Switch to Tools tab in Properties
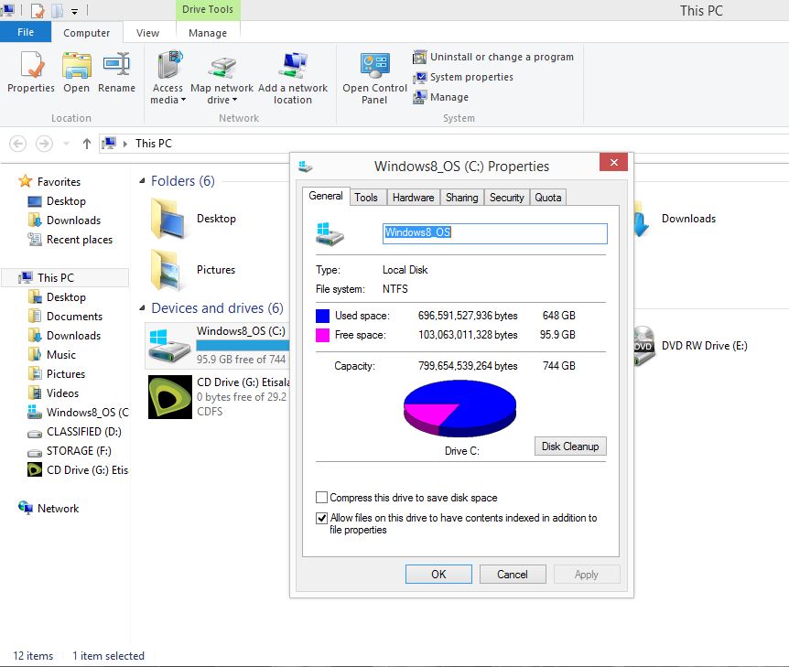Screen dimensions: 789x667 click(x=366, y=198)
